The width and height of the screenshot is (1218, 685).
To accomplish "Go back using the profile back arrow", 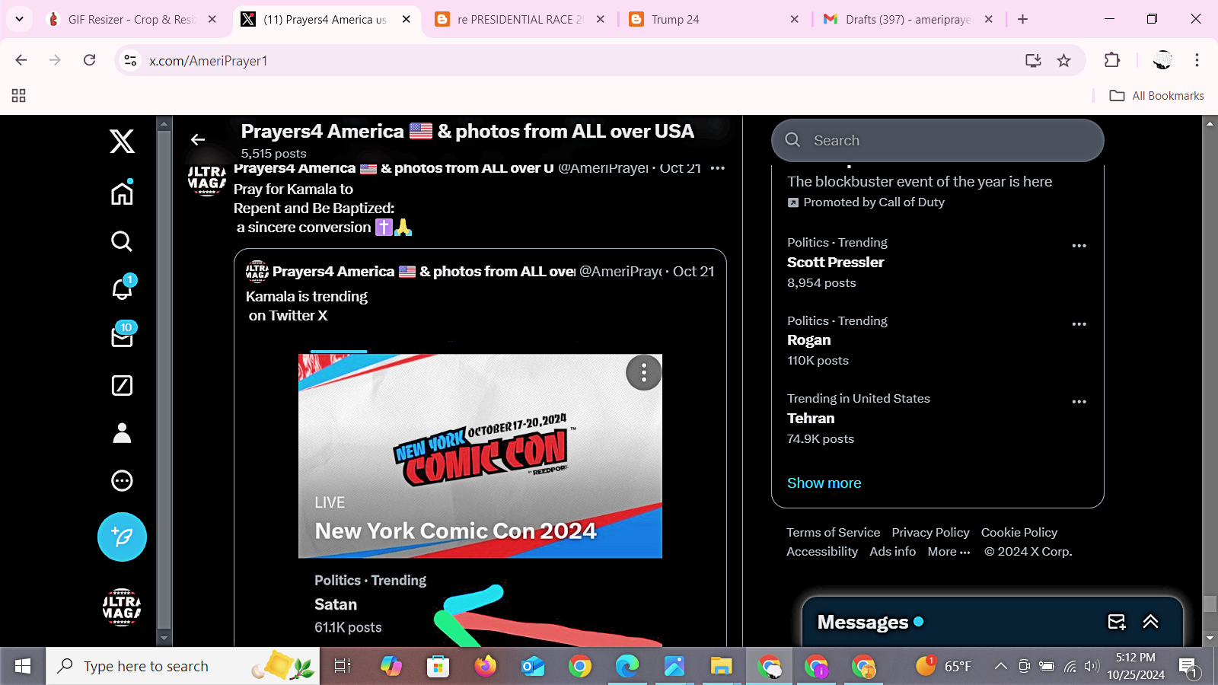I will coord(198,139).
